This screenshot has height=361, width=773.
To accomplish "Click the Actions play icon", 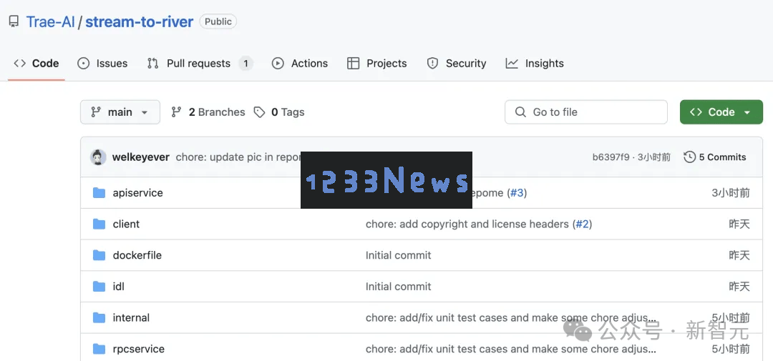I will (278, 64).
